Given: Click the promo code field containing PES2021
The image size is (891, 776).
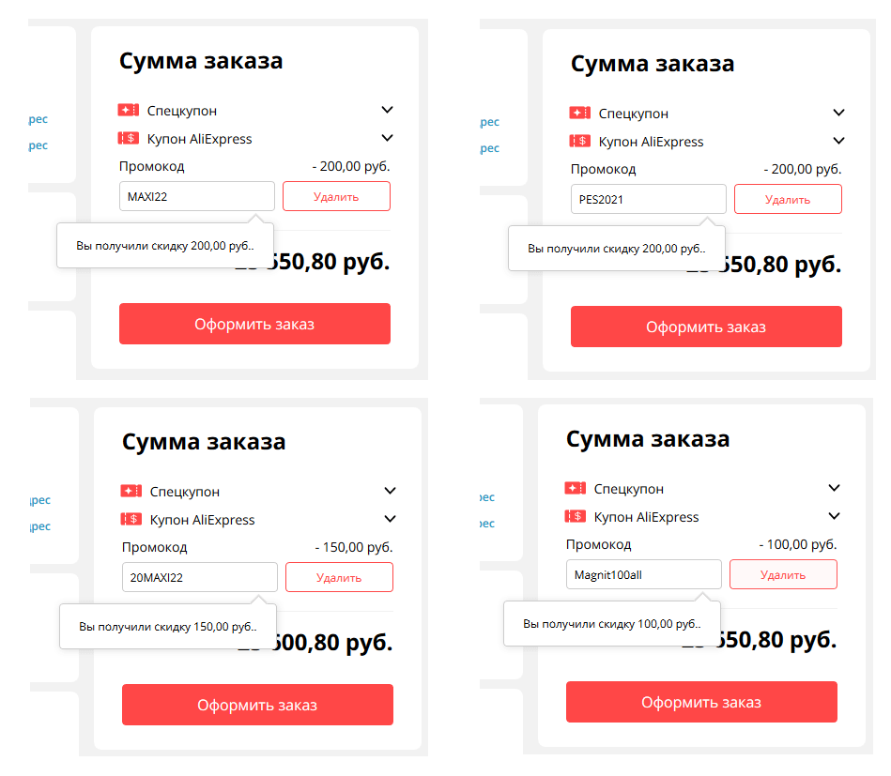Looking at the screenshot, I should pyautogui.click(x=648, y=199).
